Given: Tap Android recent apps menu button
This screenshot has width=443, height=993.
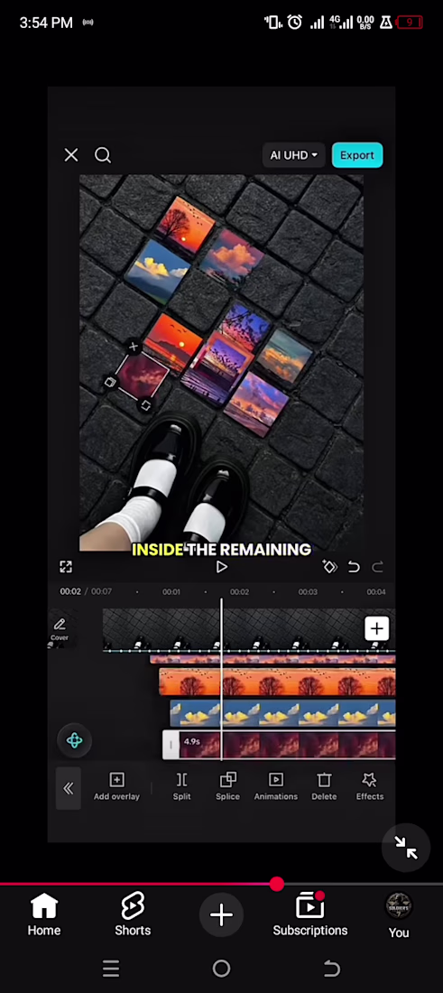Looking at the screenshot, I should click(111, 969).
